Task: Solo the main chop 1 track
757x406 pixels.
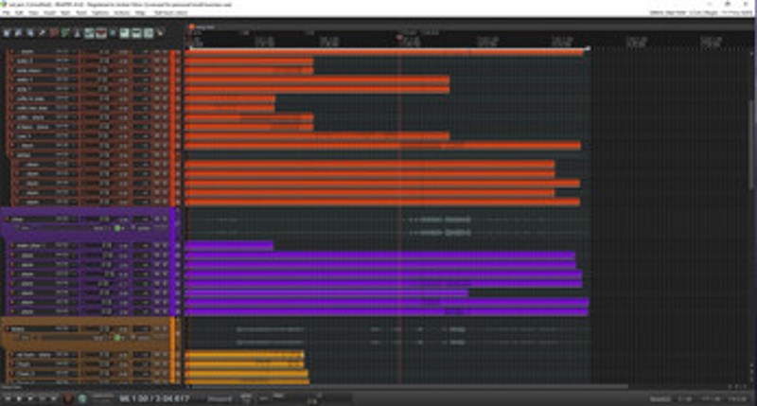Action: (164, 246)
